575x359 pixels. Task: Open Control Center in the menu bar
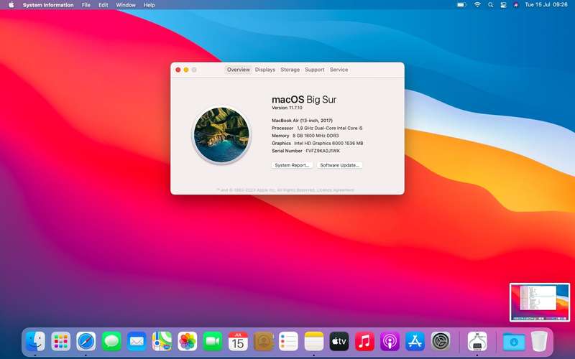[x=503, y=5]
